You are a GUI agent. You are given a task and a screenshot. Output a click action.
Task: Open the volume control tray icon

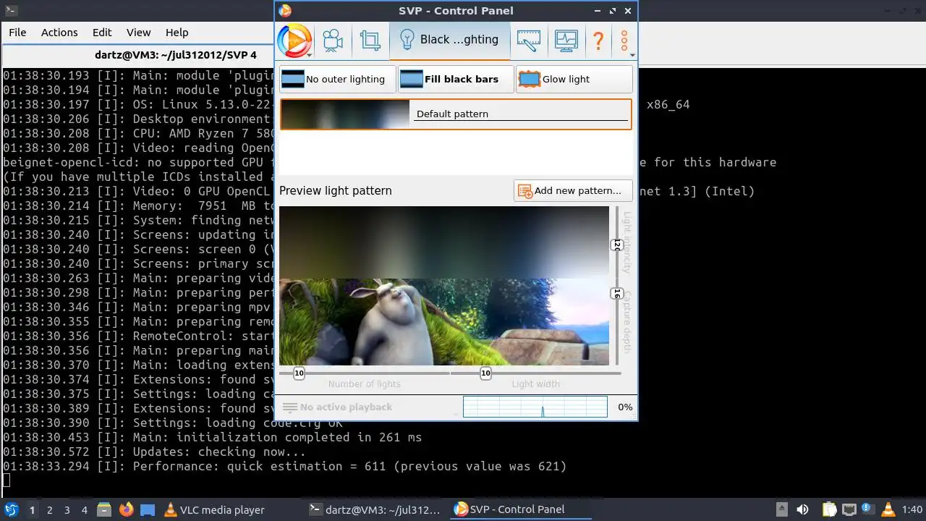tap(802, 509)
